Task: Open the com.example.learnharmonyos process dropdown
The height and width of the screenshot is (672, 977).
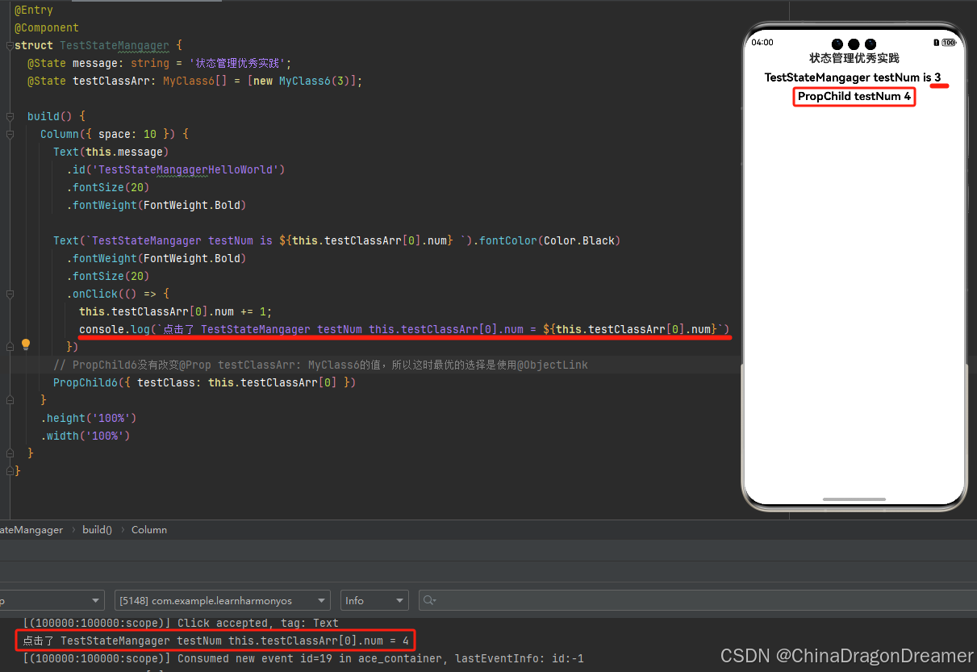Action: tap(222, 600)
